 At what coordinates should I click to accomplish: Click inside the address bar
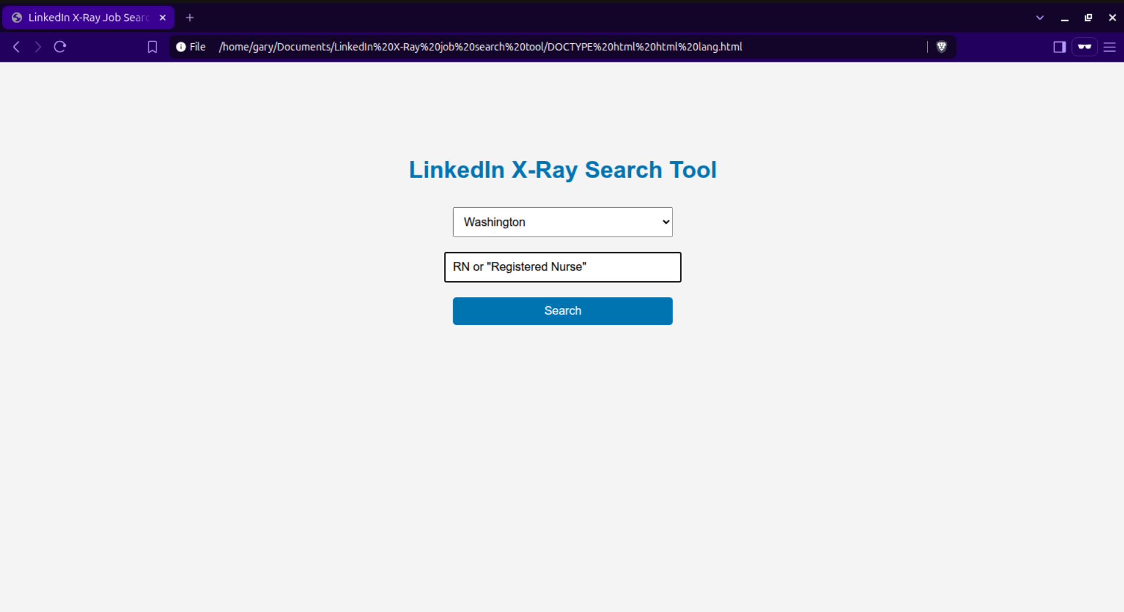coord(528,47)
